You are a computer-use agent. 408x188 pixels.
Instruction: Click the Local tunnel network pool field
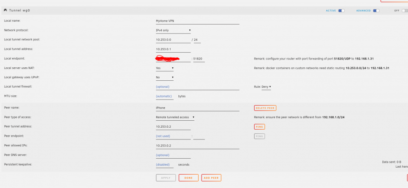pyautogui.click(x=173, y=40)
